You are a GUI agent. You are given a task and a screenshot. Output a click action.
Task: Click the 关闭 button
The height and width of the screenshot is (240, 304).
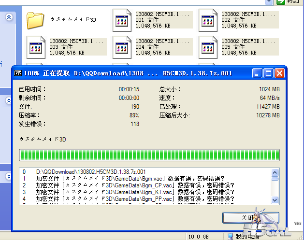coord(251,218)
